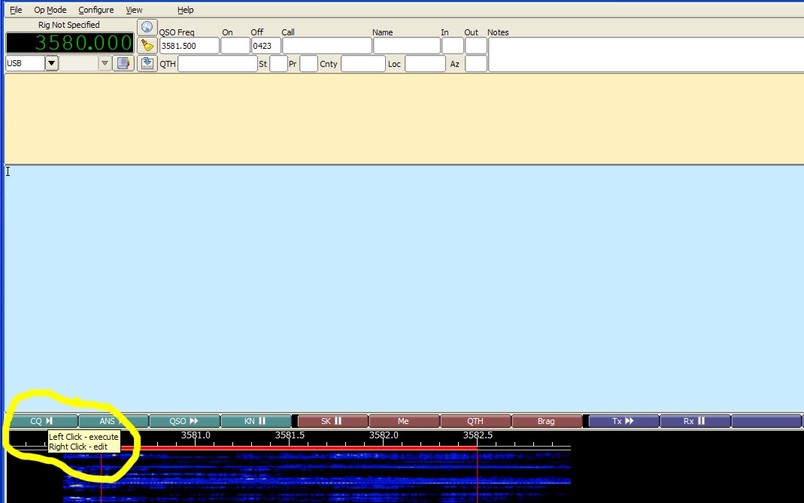
Task: Click the Call input field
Action: coord(326,46)
